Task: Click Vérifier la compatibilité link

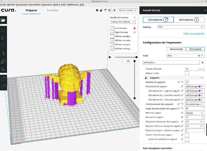Action: pos(194,33)
